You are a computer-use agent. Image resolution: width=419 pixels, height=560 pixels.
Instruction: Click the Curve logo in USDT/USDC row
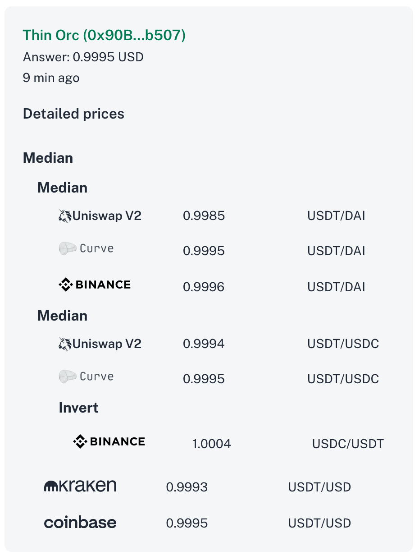[86, 376]
